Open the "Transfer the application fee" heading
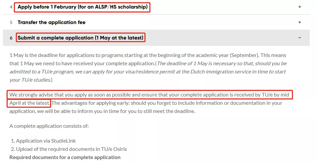The image size is (317, 164). (x=51, y=22)
